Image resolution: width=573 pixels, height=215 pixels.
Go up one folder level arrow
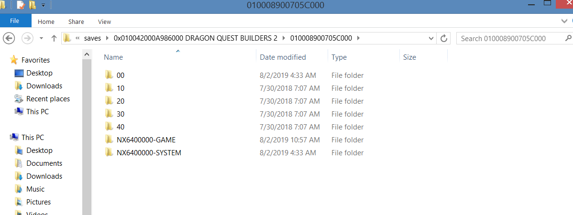54,38
